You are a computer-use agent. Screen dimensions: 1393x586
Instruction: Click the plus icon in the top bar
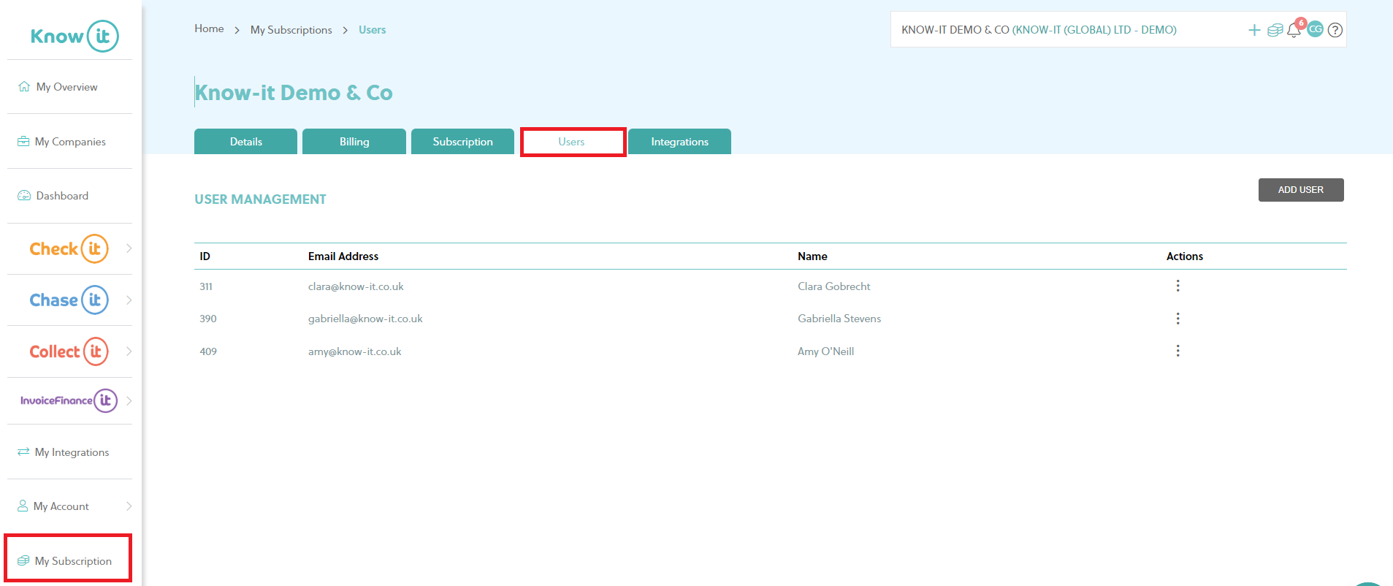point(1254,30)
